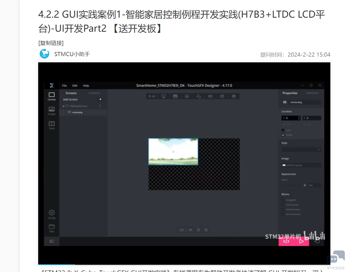Click the Alpha value field showing 255

pos(314,185)
